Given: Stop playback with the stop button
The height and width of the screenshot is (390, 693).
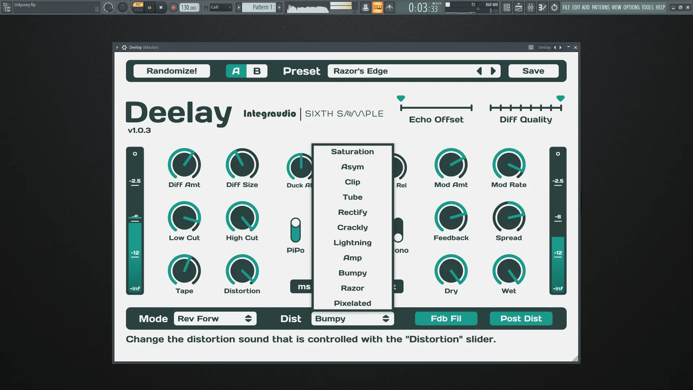Looking at the screenshot, I should 161,7.
